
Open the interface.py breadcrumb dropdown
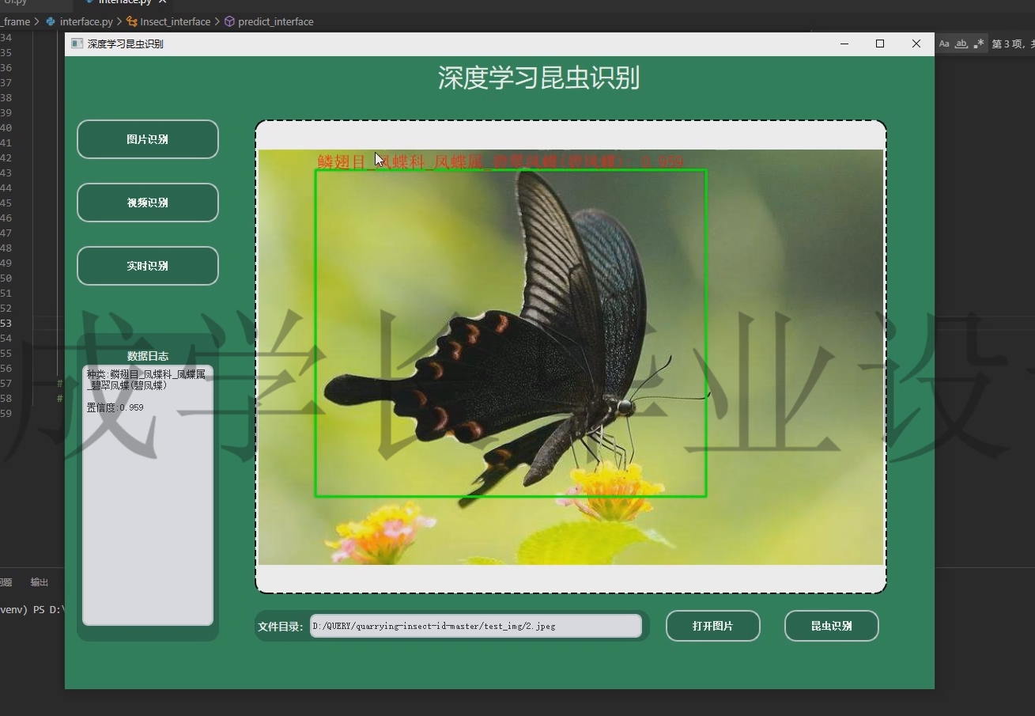(85, 21)
